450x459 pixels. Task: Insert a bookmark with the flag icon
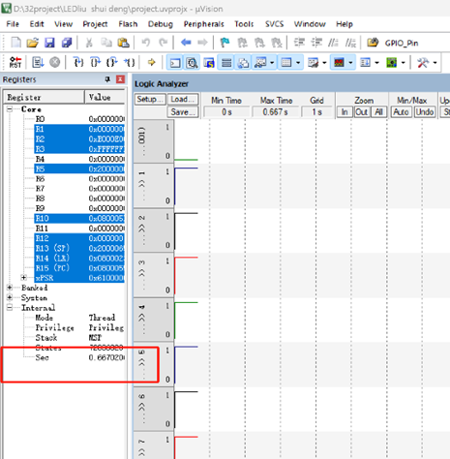point(225,43)
